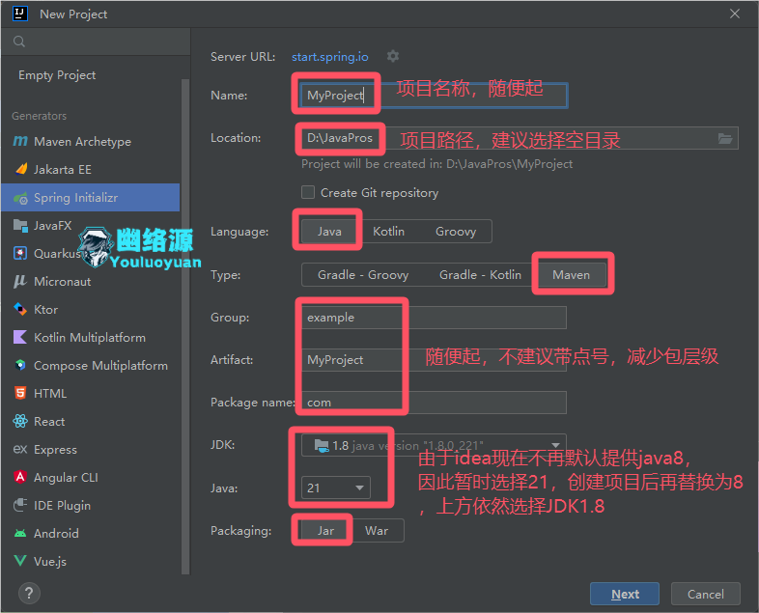Select Kotlin Multiplatform generator
The height and width of the screenshot is (613, 759).
coord(90,337)
